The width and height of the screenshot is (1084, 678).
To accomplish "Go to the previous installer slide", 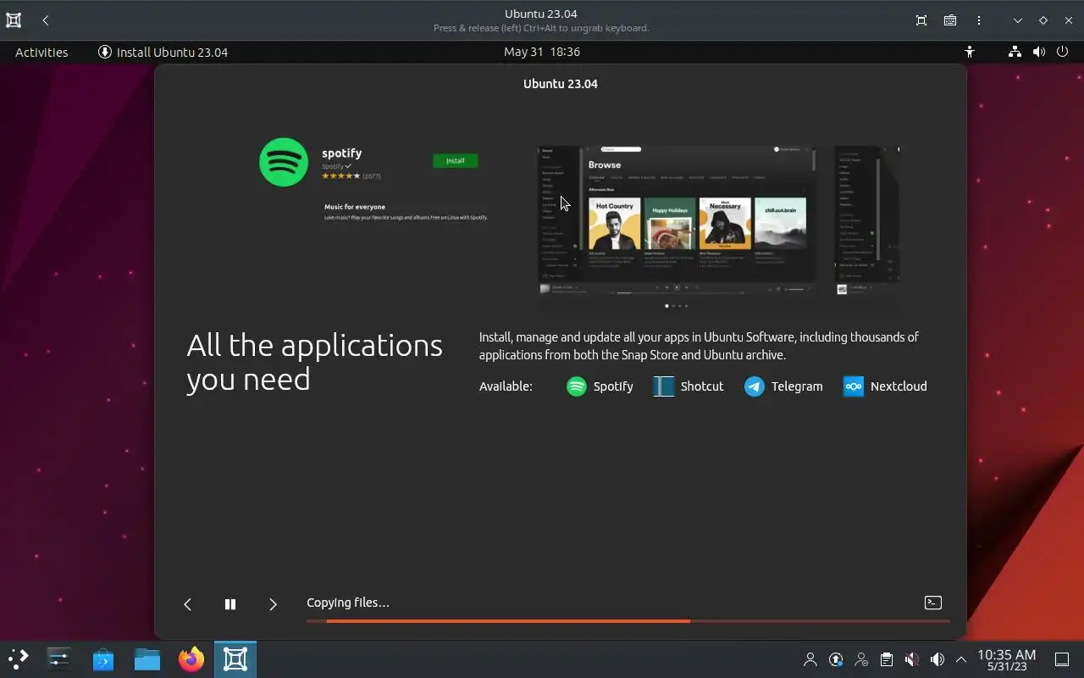I will pos(187,604).
